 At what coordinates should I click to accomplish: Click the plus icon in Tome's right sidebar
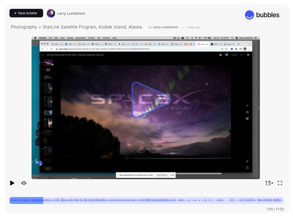pos(248,106)
